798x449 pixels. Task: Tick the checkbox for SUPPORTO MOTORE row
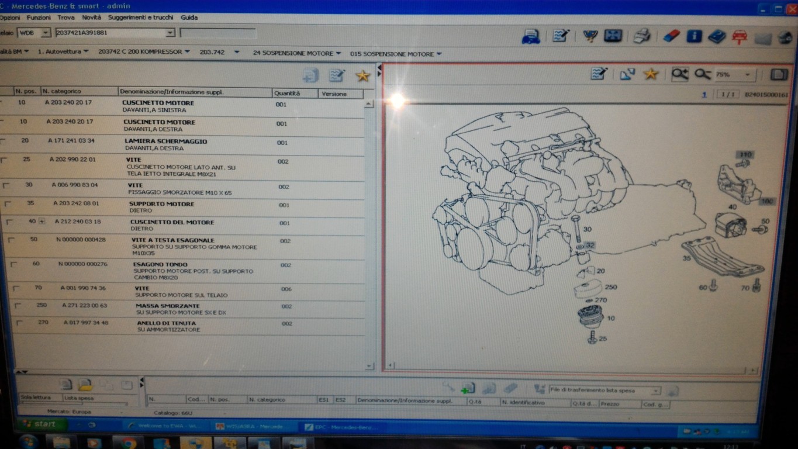pos(8,204)
